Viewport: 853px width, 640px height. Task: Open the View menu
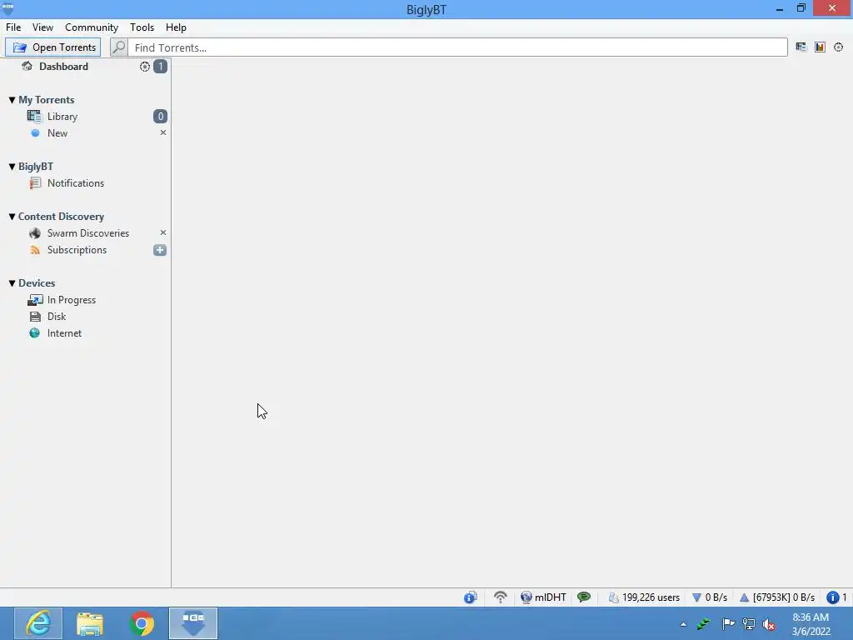[x=42, y=27]
